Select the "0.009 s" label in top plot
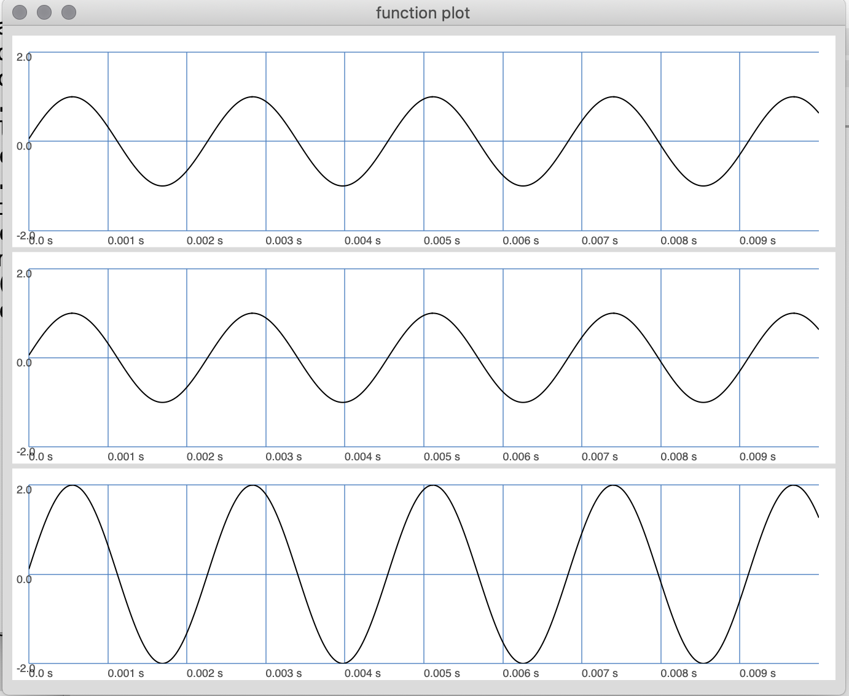Image resolution: width=849 pixels, height=696 pixels. click(757, 241)
